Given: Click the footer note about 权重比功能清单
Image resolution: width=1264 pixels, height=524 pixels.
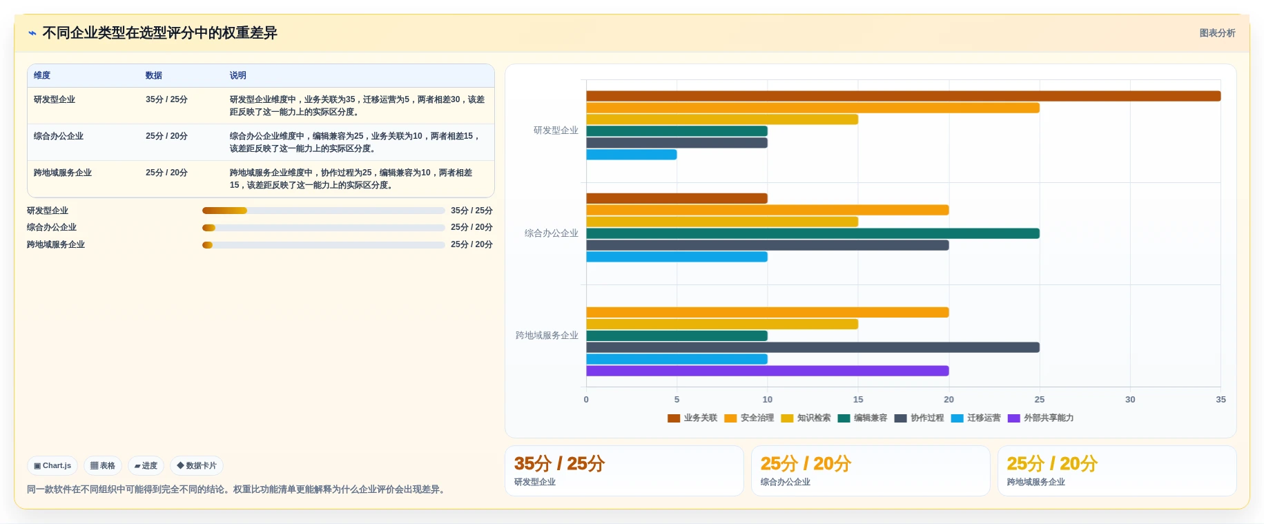Looking at the screenshot, I should [237, 489].
